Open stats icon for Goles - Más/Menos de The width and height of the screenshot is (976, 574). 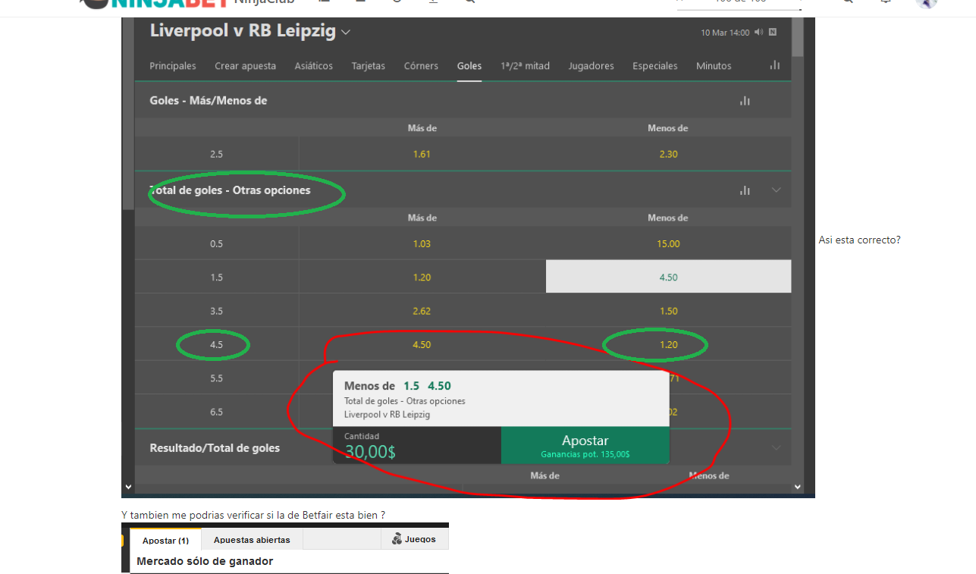[x=745, y=101]
